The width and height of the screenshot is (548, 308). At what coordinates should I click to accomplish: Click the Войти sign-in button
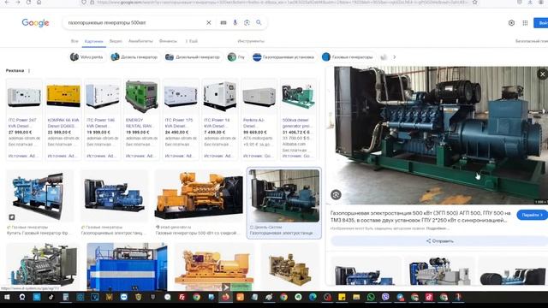point(540,23)
